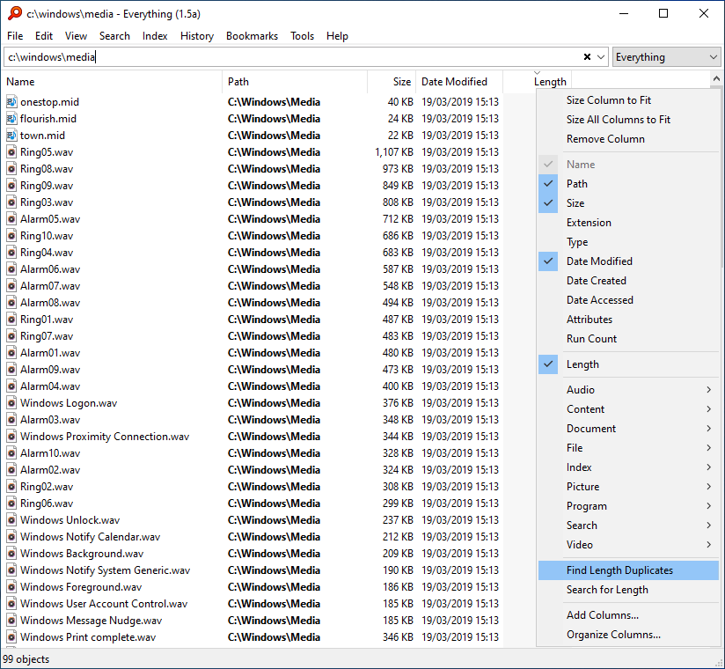
Task: Expand the Program submenu
Action: click(628, 506)
